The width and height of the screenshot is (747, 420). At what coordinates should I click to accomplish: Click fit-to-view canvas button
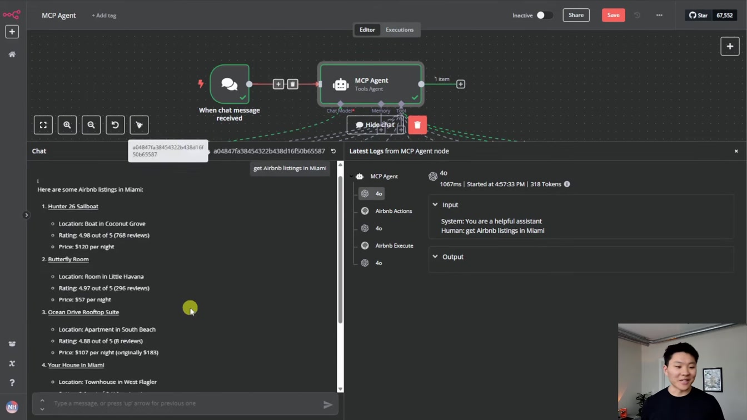43,125
